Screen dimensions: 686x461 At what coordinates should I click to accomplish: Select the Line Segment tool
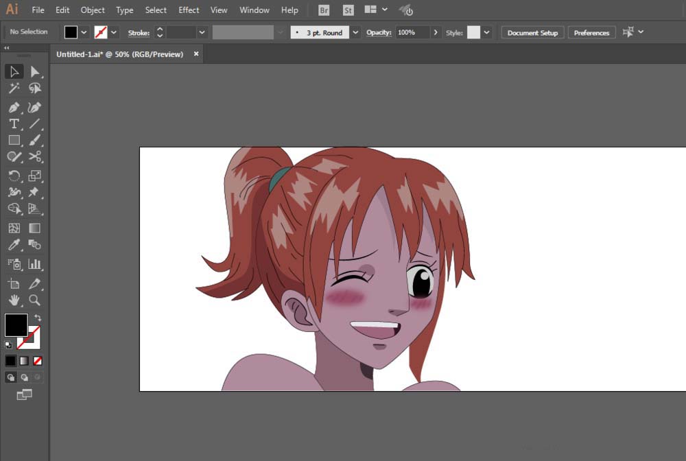(x=34, y=123)
